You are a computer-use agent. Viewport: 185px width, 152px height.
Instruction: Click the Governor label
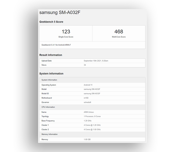[45, 102]
